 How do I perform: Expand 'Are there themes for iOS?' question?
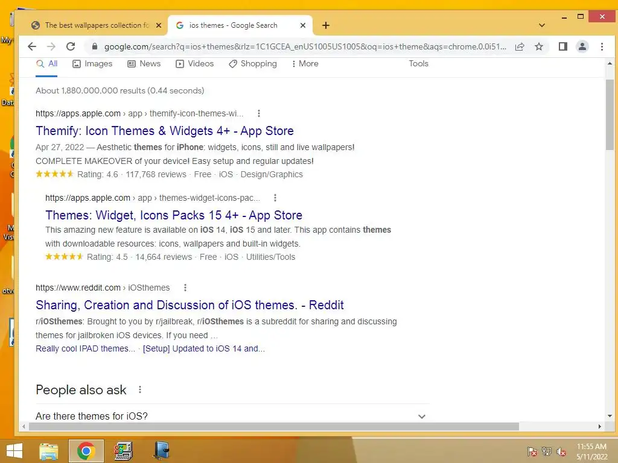pyautogui.click(x=232, y=416)
